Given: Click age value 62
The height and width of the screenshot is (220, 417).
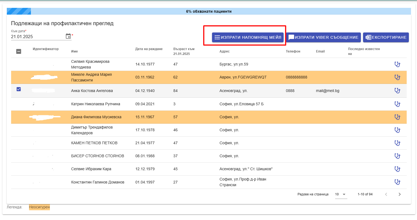Looking at the screenshot, I should (175, 77).
